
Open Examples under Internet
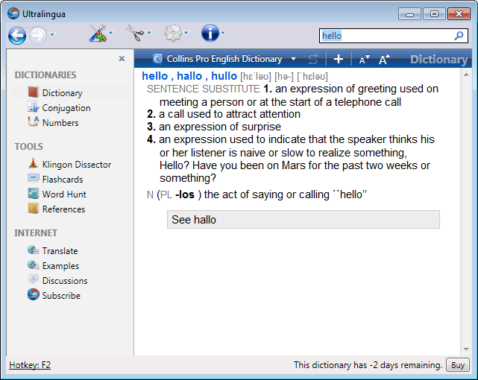(60, 266)
